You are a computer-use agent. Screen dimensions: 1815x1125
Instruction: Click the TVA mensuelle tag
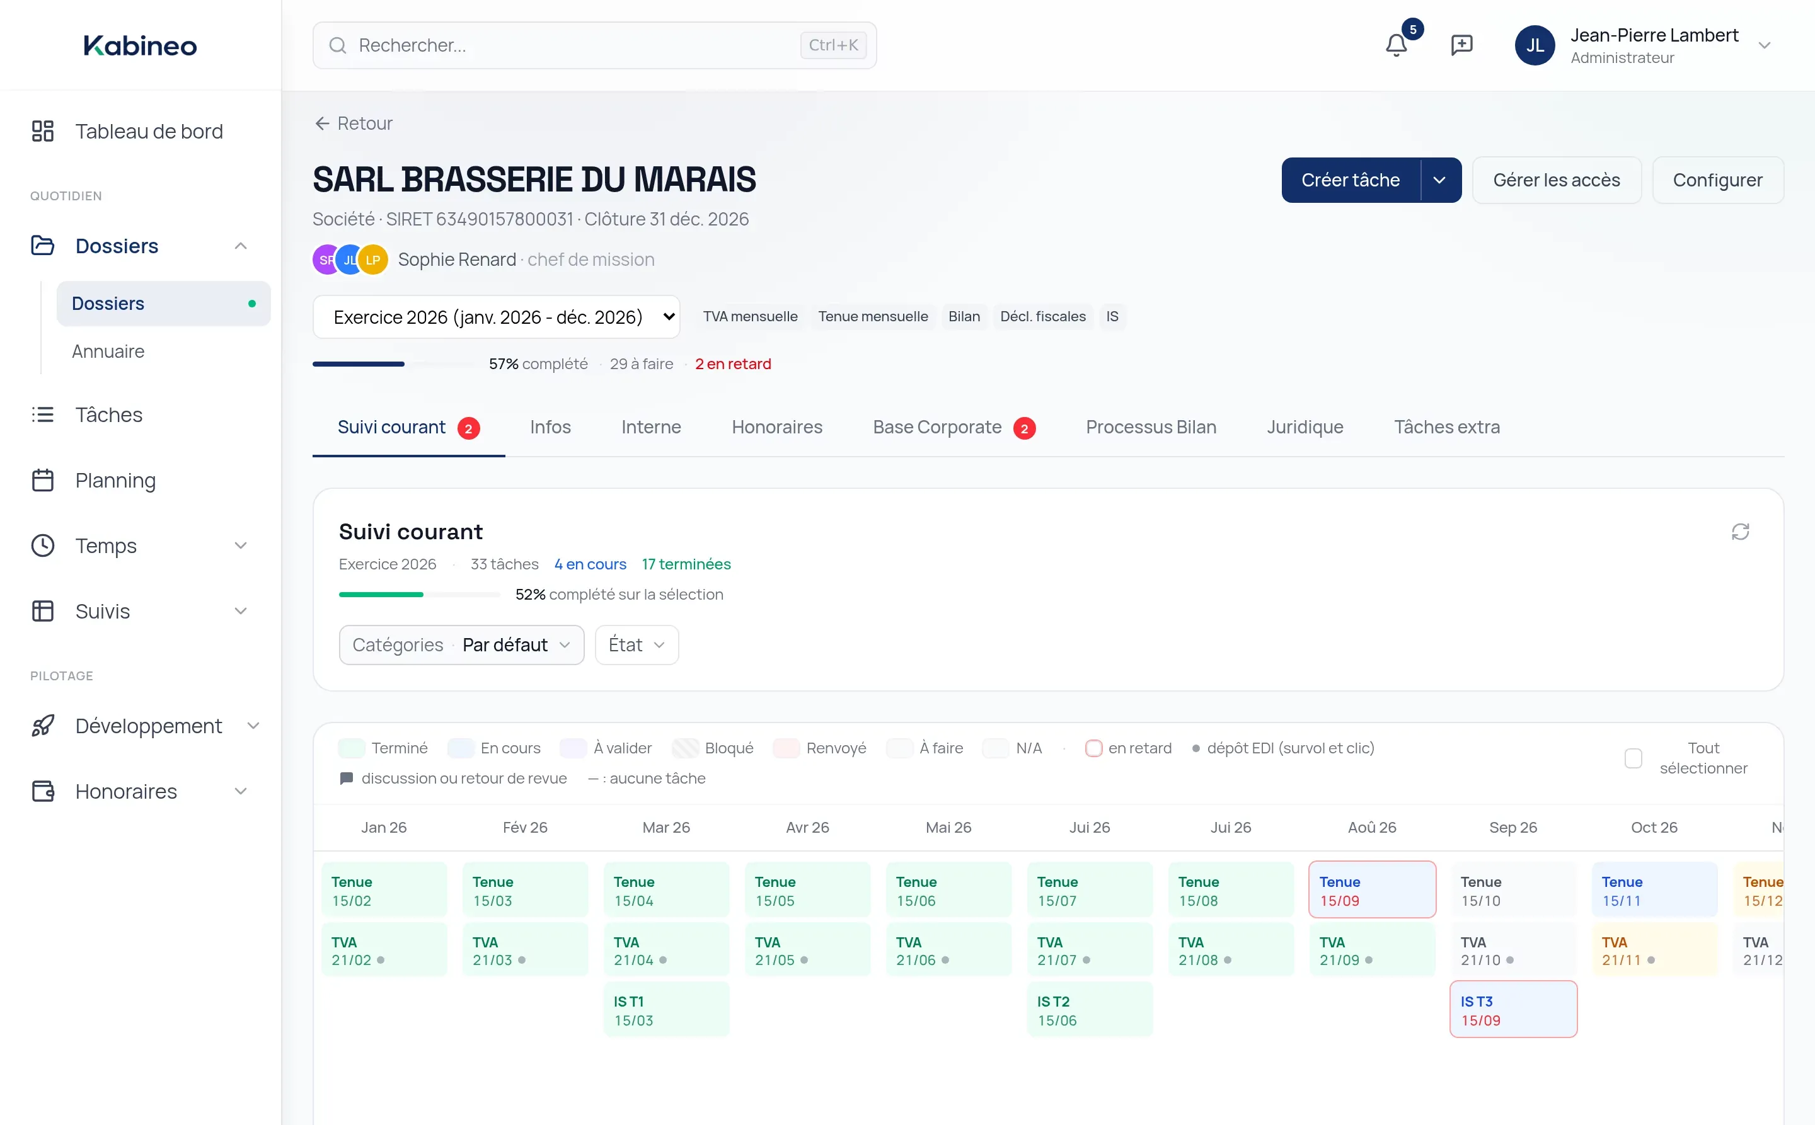750,316
